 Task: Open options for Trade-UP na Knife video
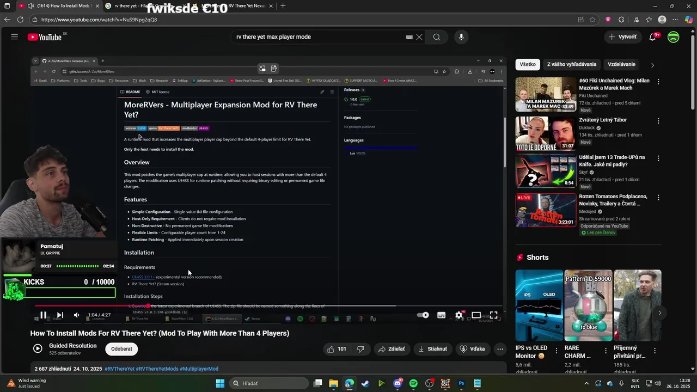(658, 158)
